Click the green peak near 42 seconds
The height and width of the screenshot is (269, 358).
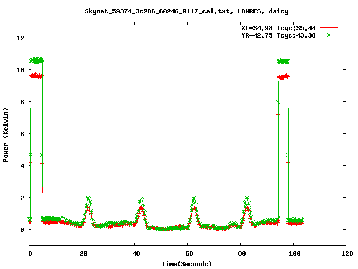coord(141,199)
